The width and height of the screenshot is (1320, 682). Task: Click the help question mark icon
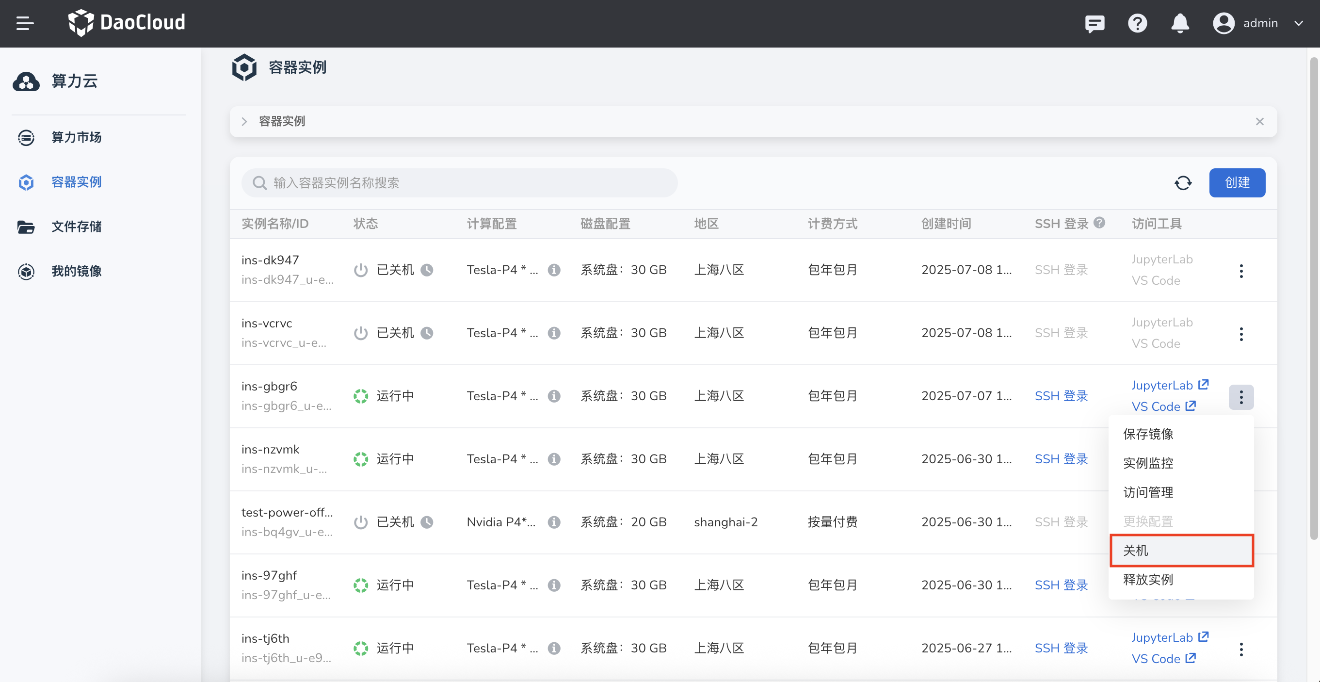click(1137, 24)
